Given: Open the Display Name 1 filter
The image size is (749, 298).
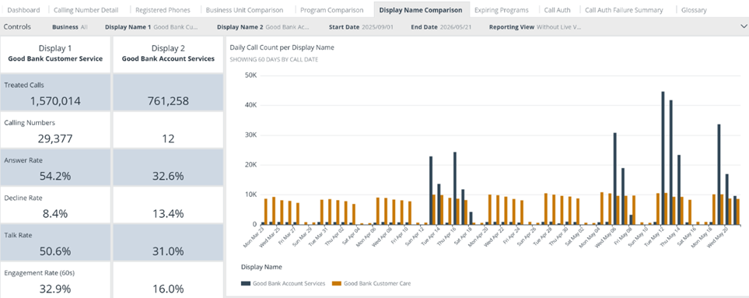Looking at the screenshot, I should pyautogui.click(x=152, y=26).
